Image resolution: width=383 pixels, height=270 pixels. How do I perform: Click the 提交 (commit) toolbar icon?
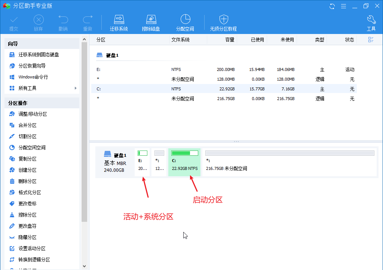14,24
